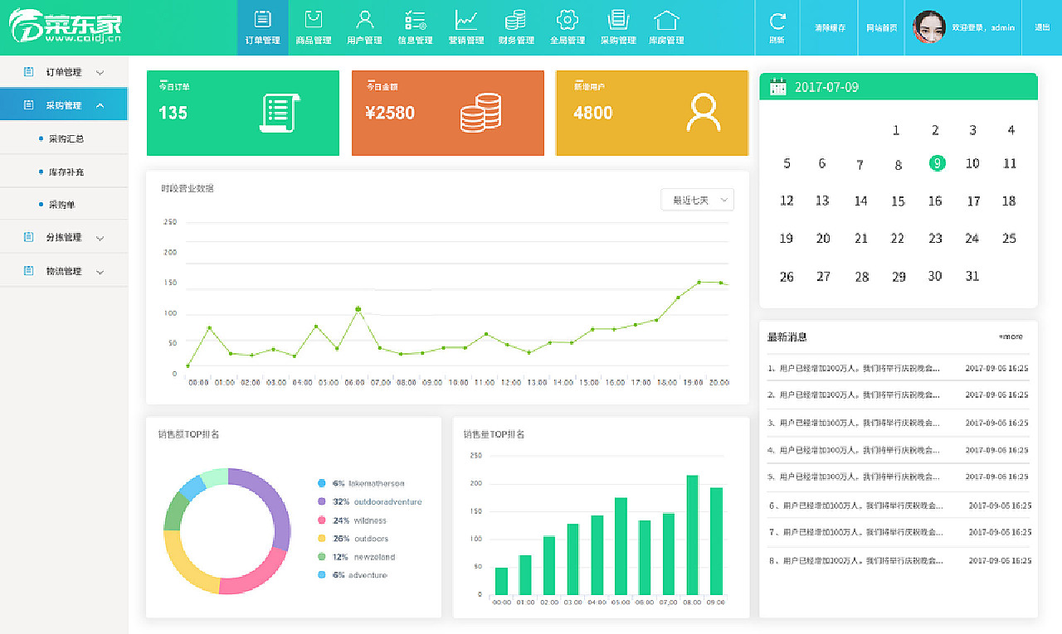Select 采购汇总 in the sidebar
Viewport: 1062px width, 634px height.
pyautogui.click(x=66, y=138)
